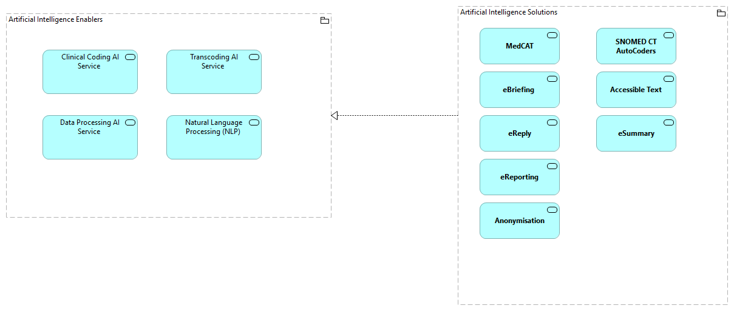Select the MedCAT service element
The height and width of the screenshot is (311, 734).
520,46
